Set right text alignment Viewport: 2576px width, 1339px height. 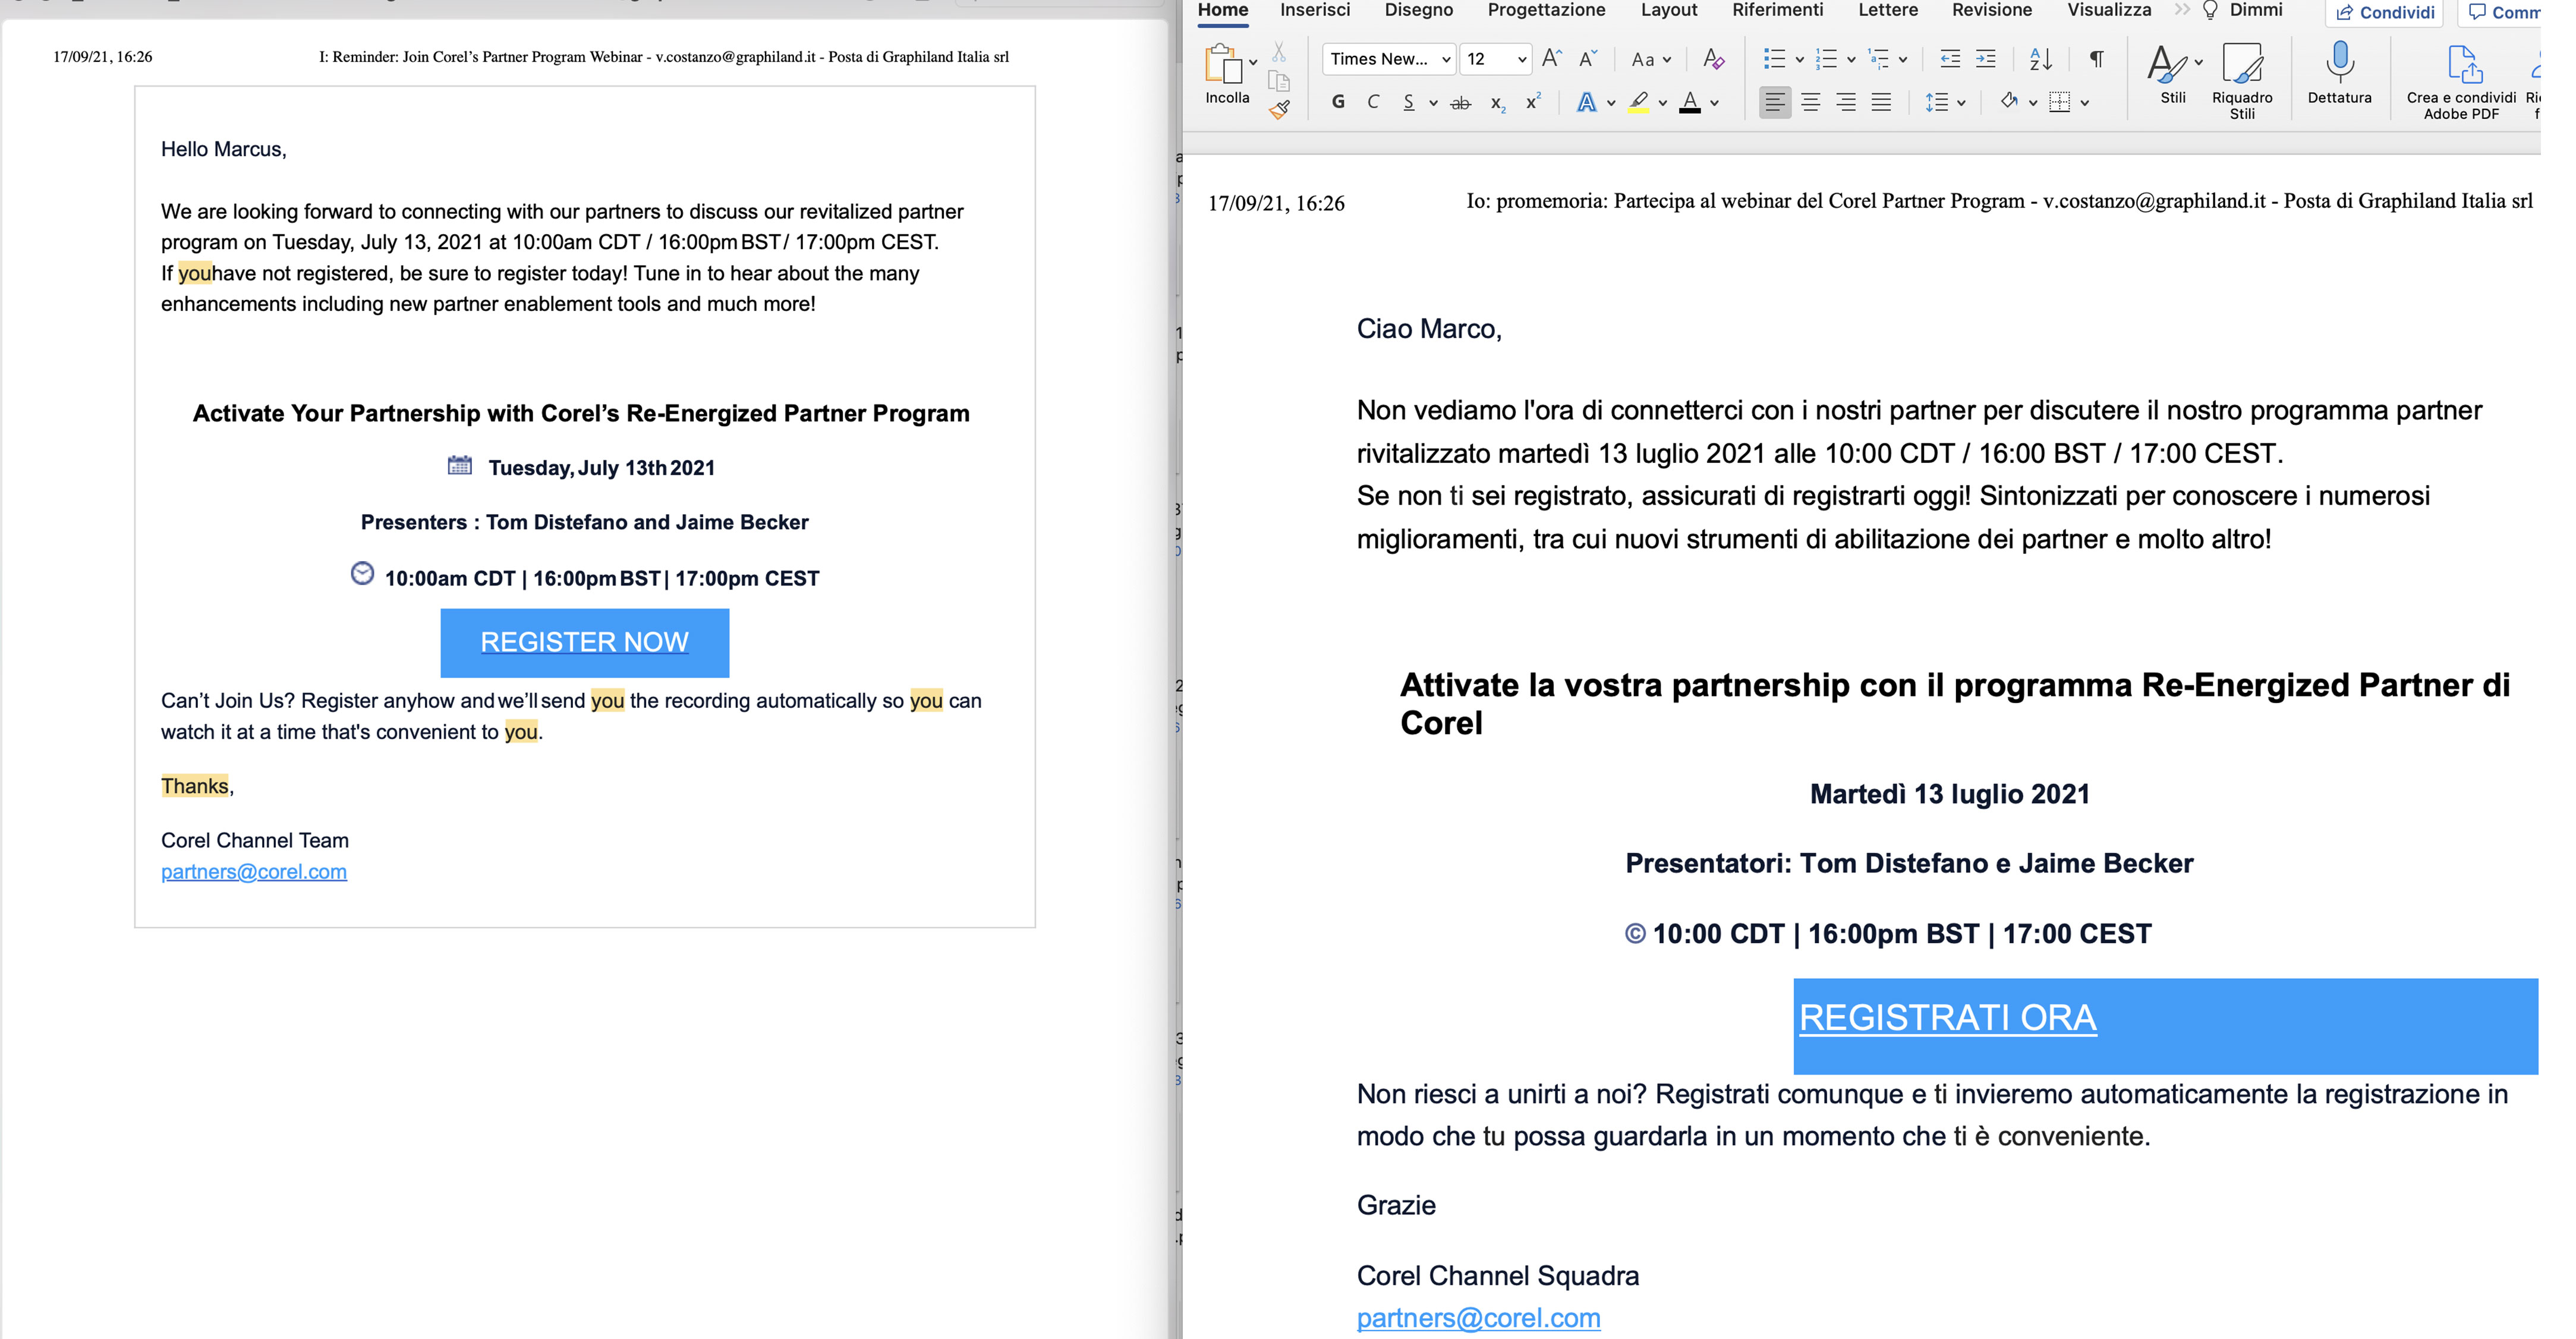[x=1846, y=102]
